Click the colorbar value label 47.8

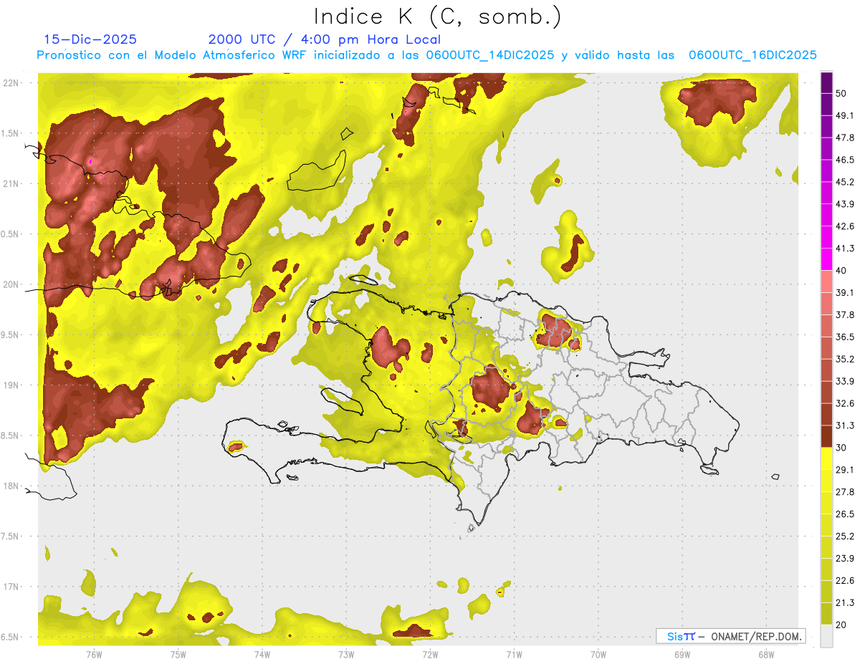point(845,138)
